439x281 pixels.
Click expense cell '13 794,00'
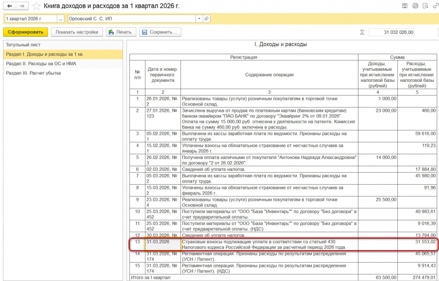coord(417,235)
